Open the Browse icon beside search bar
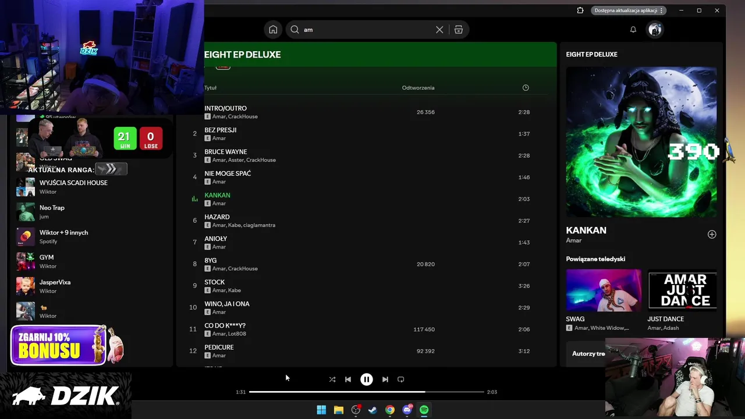 click(459, 30)
